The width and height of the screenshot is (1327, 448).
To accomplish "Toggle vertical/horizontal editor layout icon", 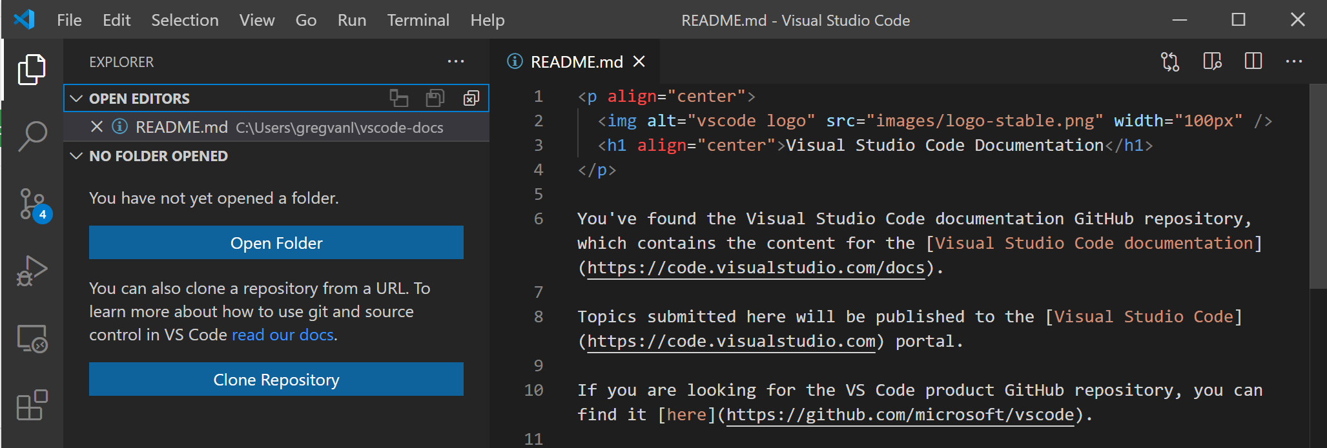I will tap(399, 98).
